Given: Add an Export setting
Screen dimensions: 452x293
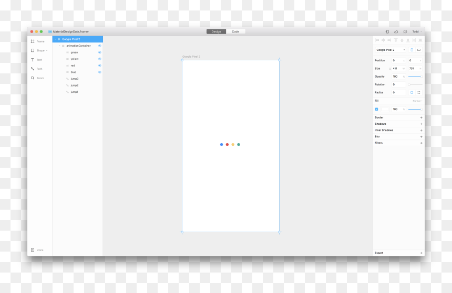Looking at the screenshot, I should [x=421, y=253].
